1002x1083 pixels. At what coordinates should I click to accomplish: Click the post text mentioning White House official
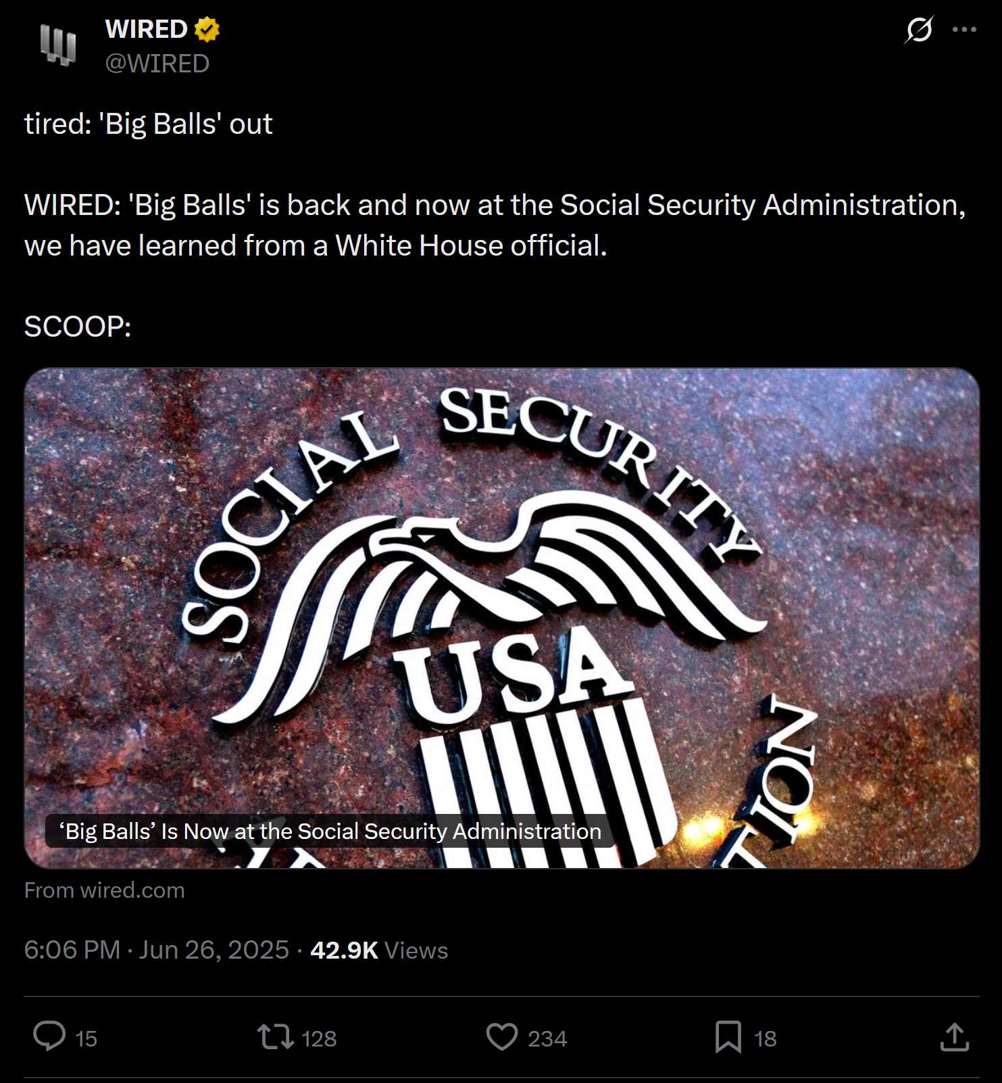(495, 225)
